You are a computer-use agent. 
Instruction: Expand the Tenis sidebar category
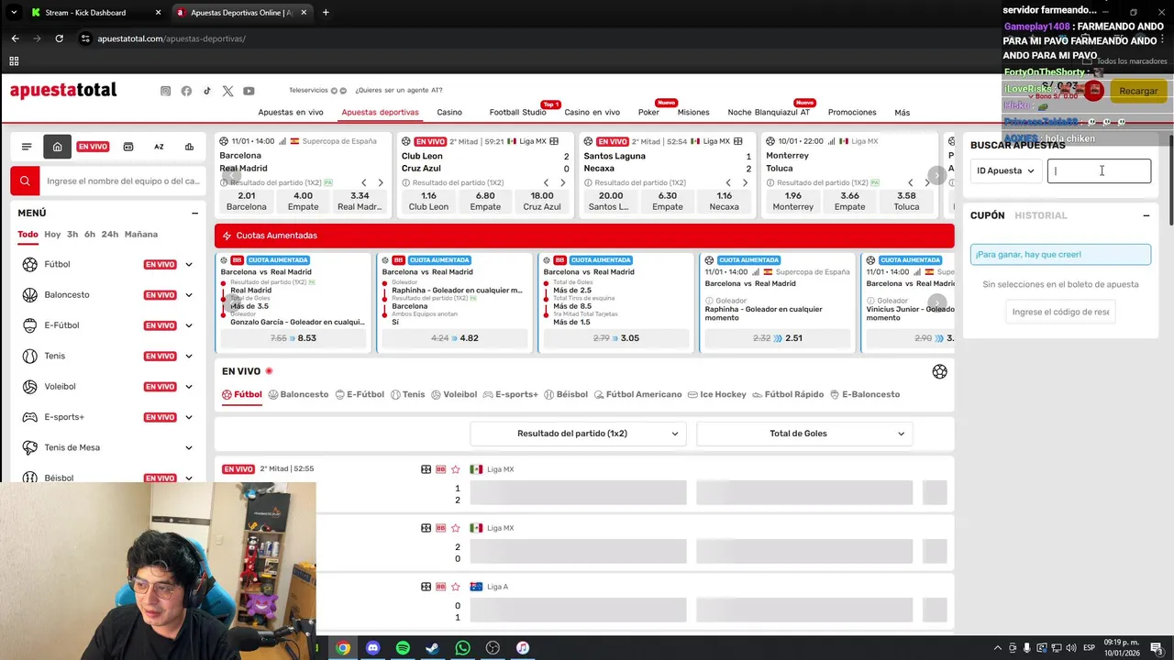point(189,356)
